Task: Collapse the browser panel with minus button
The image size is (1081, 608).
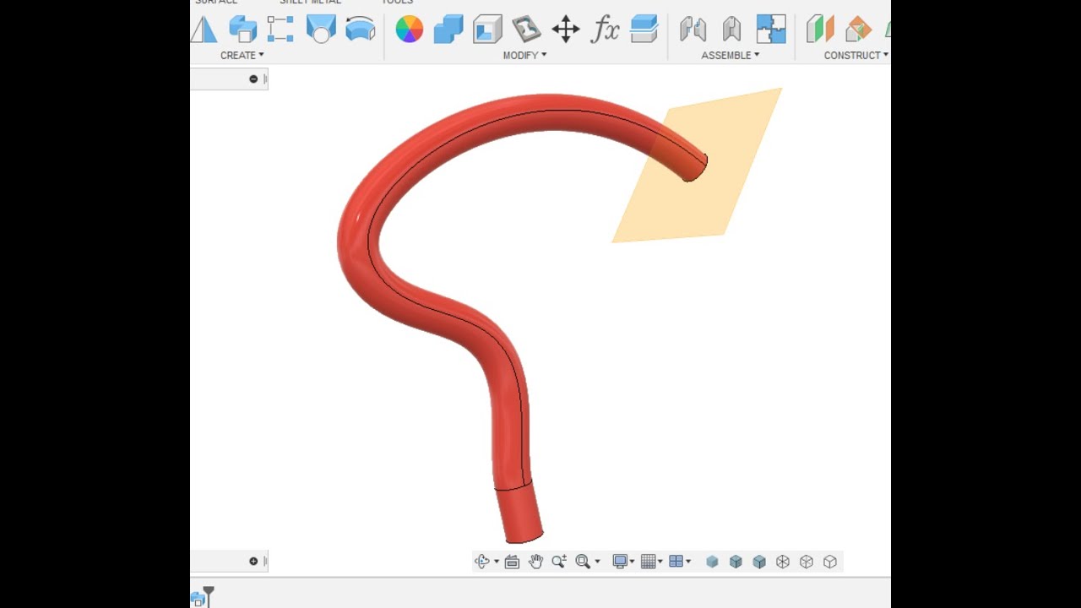Action: (x=253, y=79)
